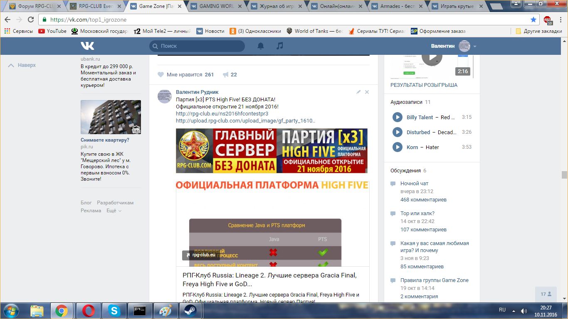Open Paint from the taskbar

coord(165,311)
